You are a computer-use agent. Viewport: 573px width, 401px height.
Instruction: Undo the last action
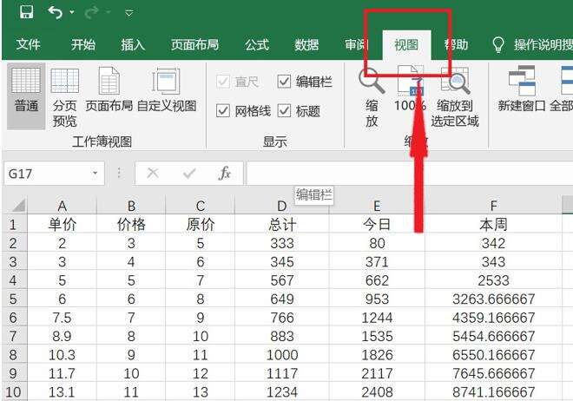coord(56,13)
